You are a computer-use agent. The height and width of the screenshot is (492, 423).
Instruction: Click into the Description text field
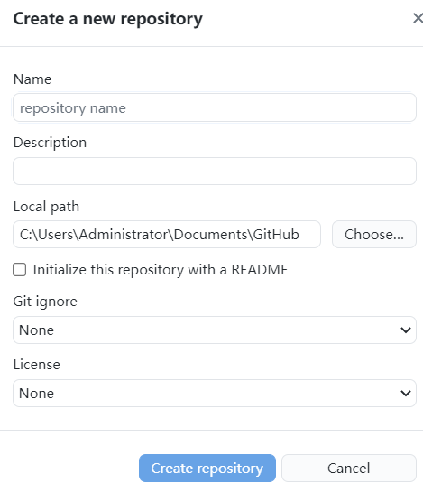click(x=215, y=171)
